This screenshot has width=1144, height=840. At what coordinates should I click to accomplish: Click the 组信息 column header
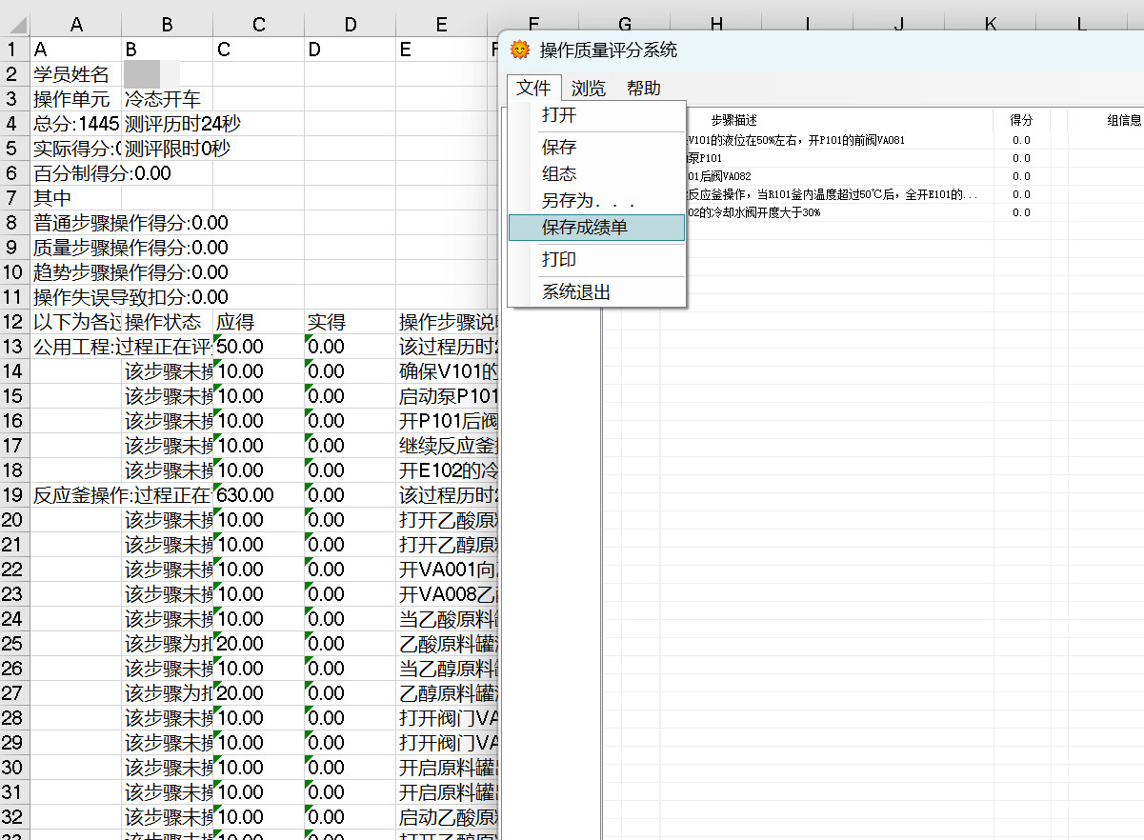(1123, 120)
